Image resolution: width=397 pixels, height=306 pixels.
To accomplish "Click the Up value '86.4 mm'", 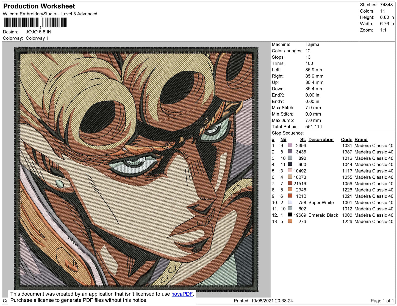I will pos(314,82).
